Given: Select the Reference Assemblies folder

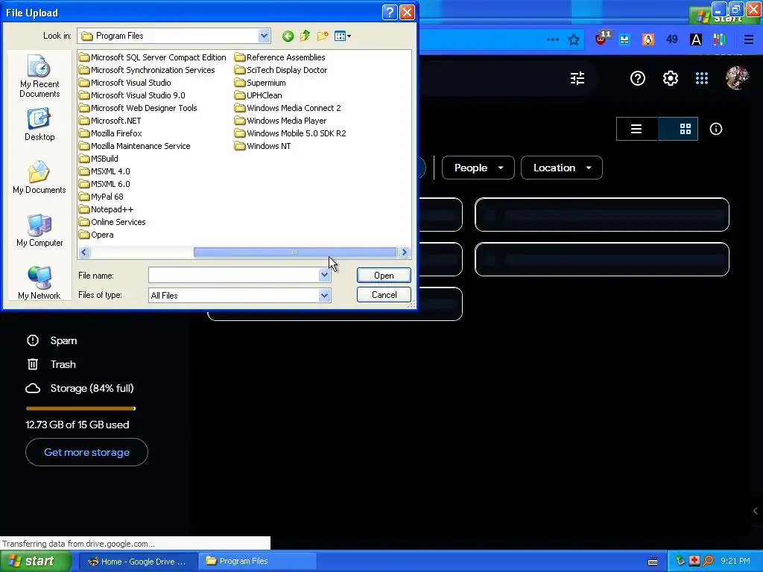Looking at the screenshot, I should (x=280, y=57).
